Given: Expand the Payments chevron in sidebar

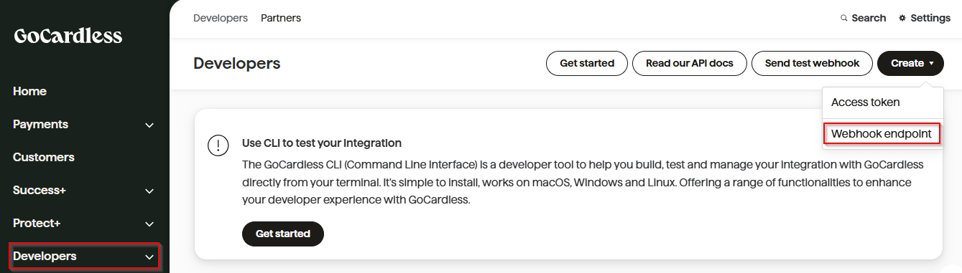Looking at the screenshot, I should (149, 125).
